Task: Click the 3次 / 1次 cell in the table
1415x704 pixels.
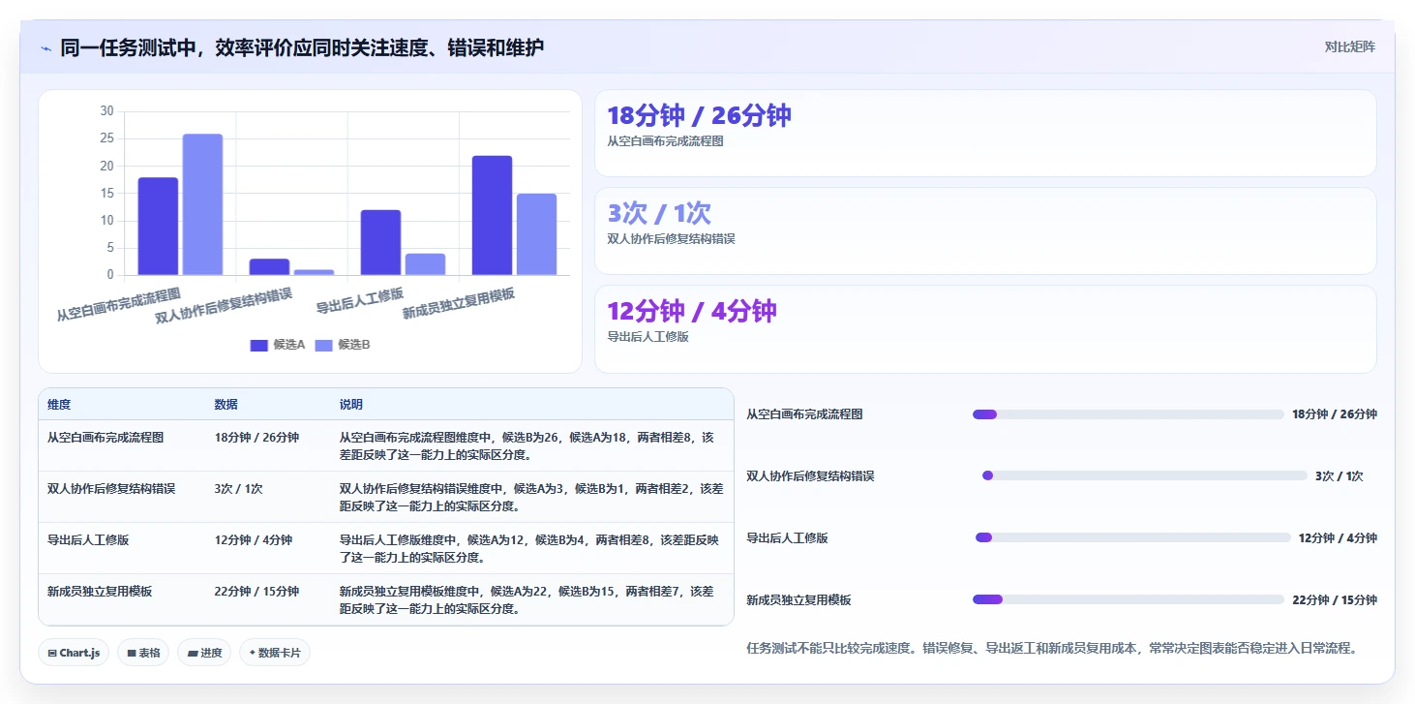Action: tap(239, 489)
